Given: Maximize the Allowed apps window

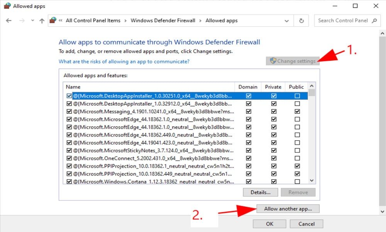Looking at the screenshot, I should pyautogui.click(x=355, y=6).
